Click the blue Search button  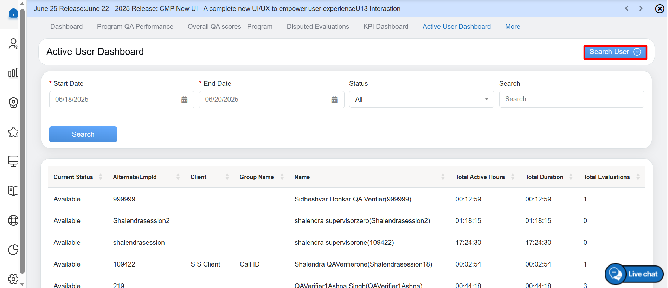(x=83, y=134)
